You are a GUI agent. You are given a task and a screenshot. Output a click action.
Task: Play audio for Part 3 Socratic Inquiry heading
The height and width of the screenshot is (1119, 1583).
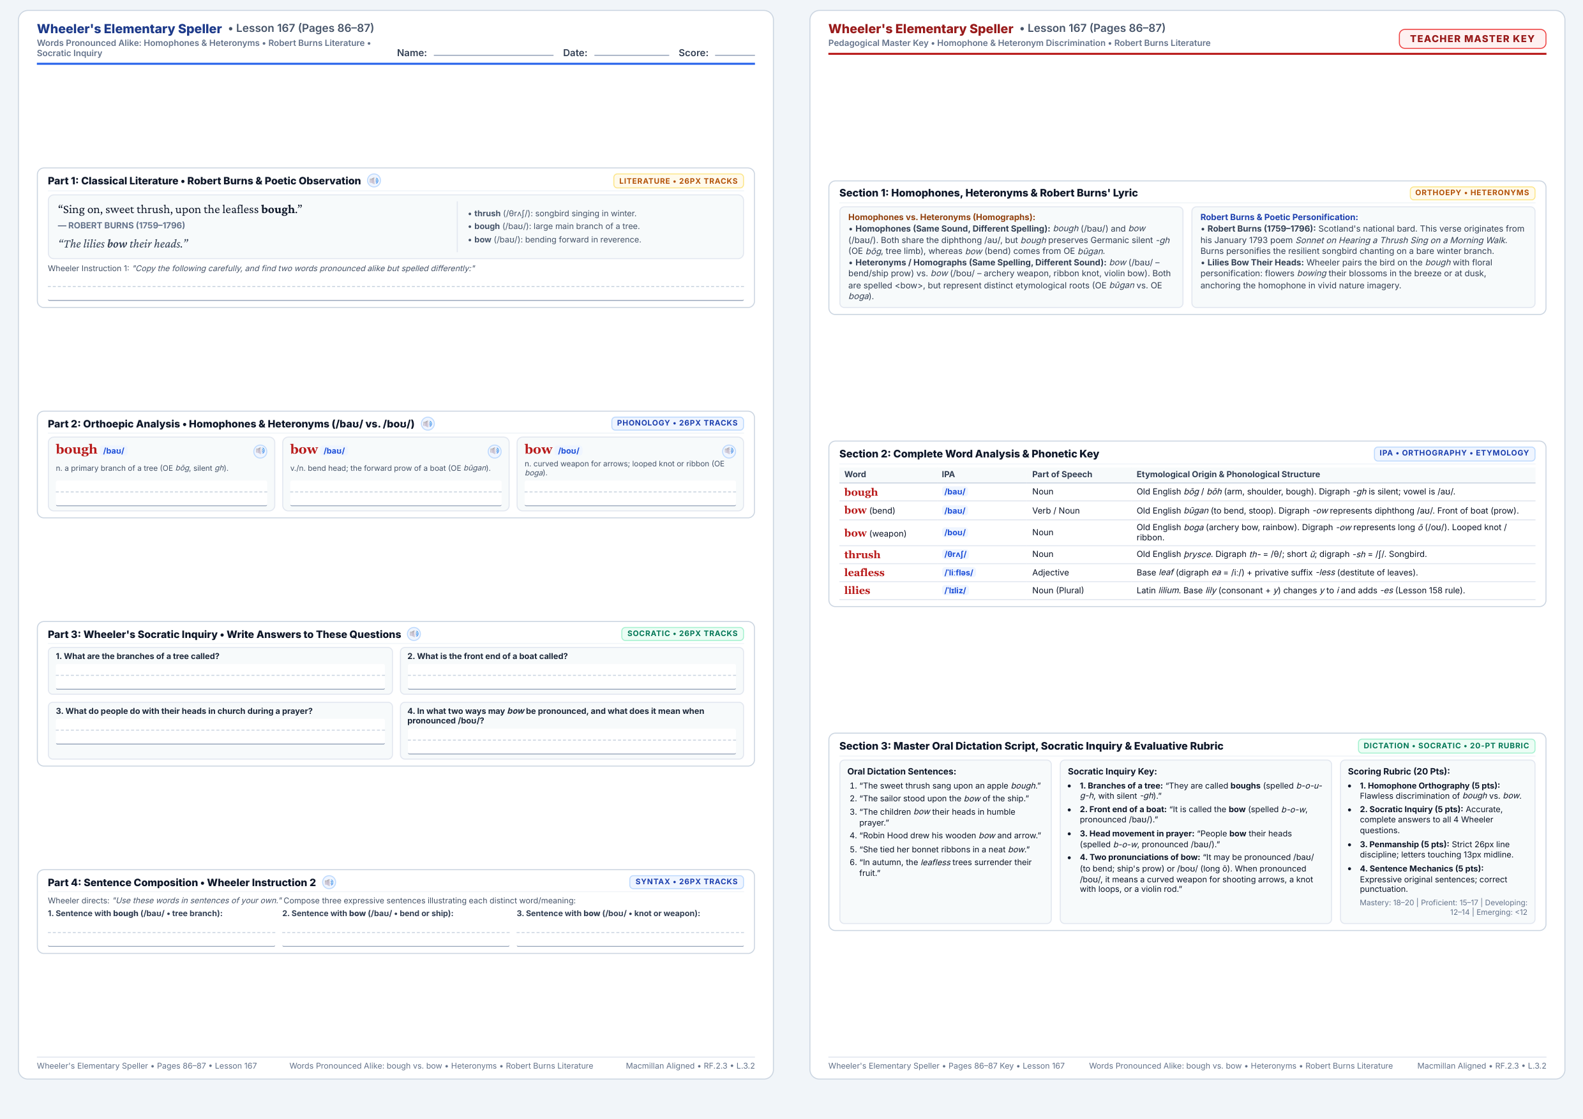click(414, 634)
